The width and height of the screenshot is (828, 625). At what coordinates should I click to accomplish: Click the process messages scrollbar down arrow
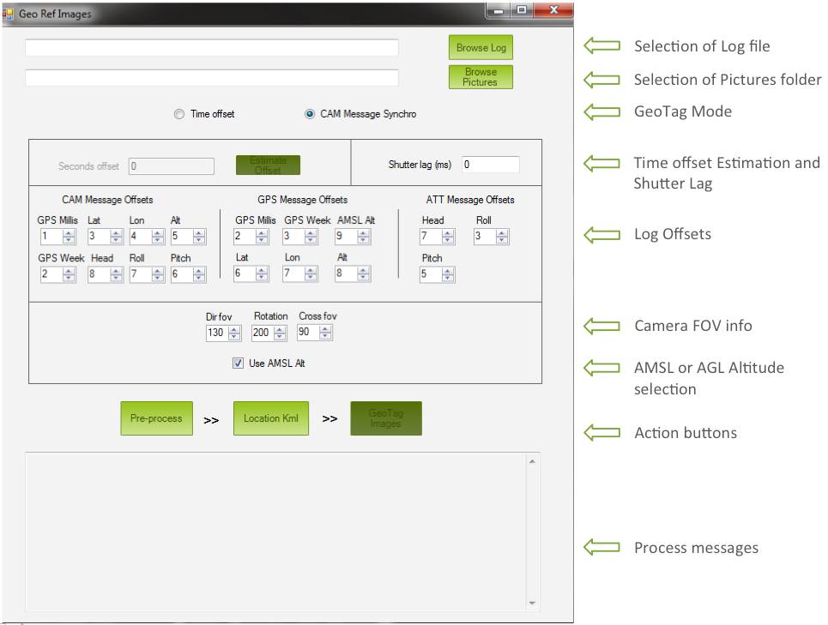pos(531,604)
